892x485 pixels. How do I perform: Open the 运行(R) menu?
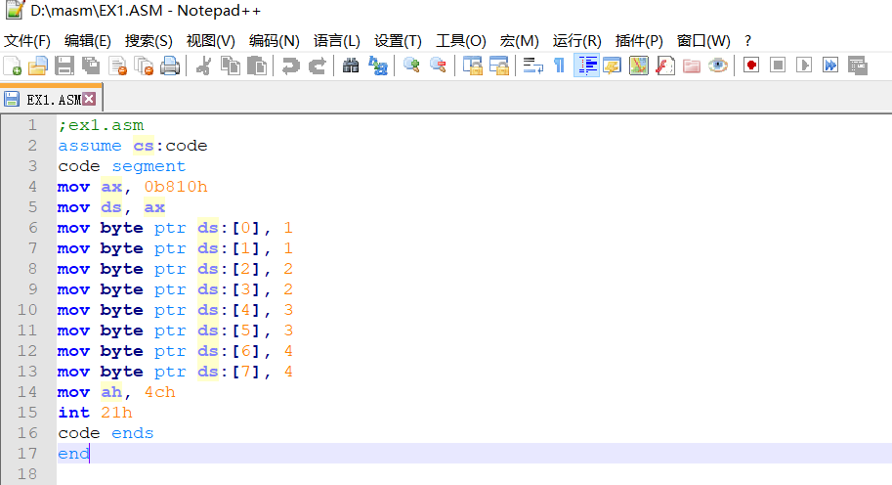click(576, 41)
